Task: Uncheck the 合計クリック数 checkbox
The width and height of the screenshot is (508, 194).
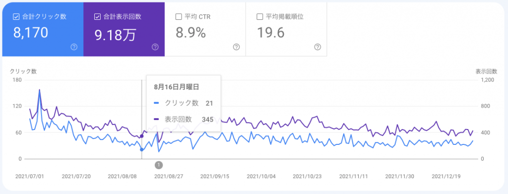Action: pos(16,17)
